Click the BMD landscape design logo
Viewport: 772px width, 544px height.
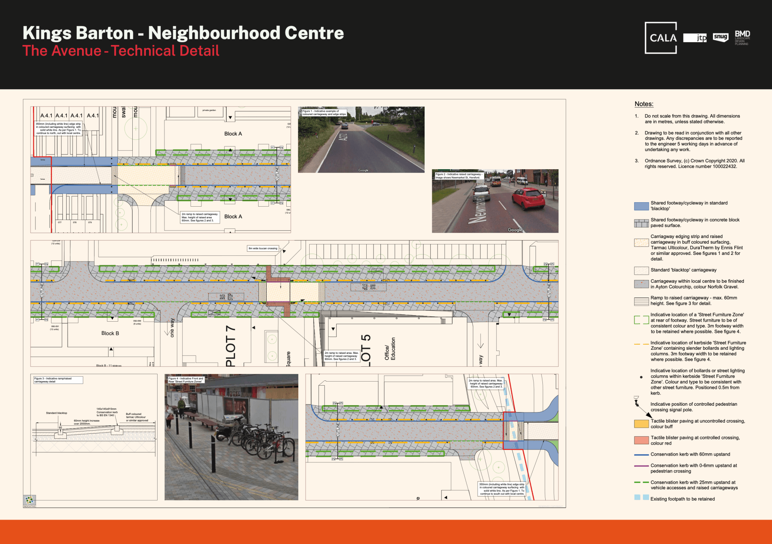[742, 38]
